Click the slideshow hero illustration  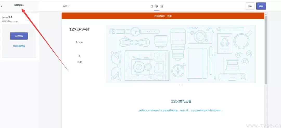181,54
